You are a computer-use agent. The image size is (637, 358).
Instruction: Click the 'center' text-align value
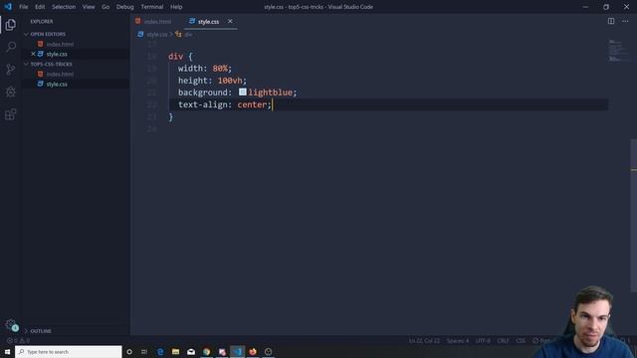coord(252,104)
